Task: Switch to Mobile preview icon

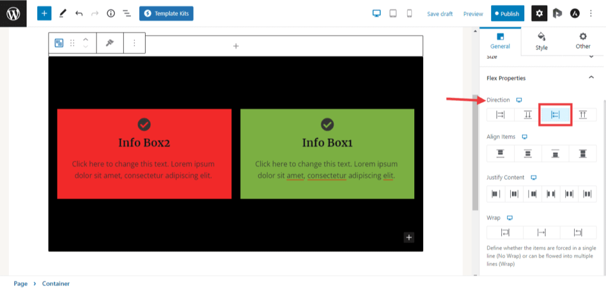Action: (x=409, y=13)
